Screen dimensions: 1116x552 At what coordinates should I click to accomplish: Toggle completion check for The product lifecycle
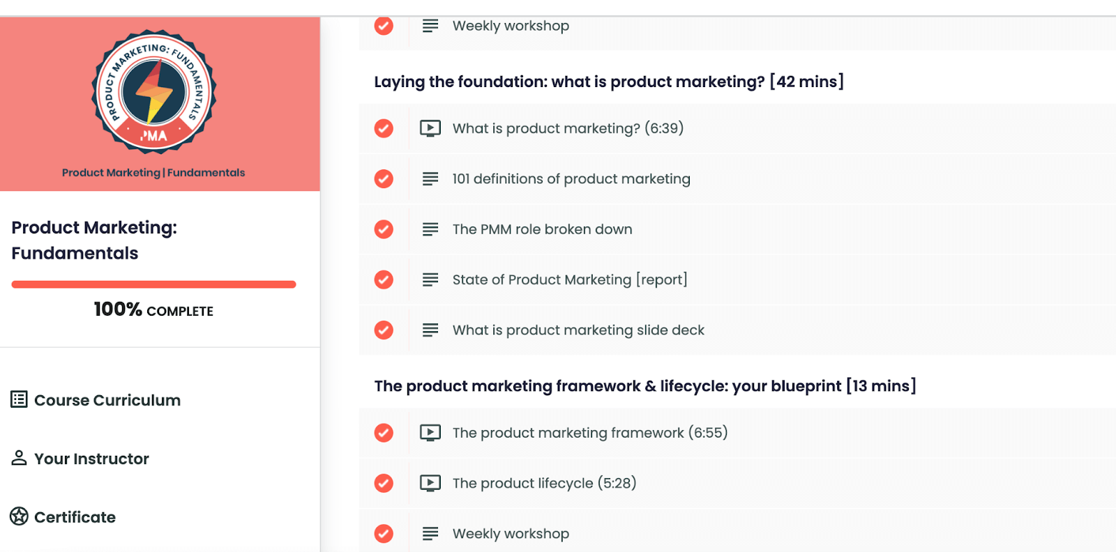(x=384, y=483)
